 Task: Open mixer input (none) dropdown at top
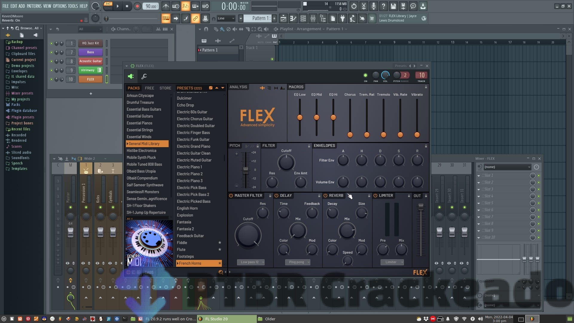click(507, 167)
